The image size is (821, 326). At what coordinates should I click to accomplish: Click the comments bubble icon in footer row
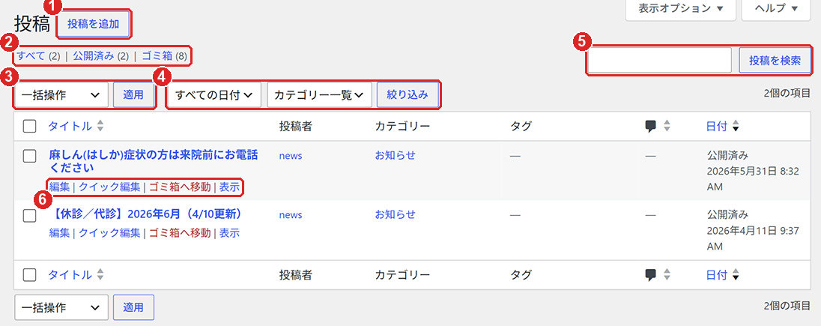(651, 274)
